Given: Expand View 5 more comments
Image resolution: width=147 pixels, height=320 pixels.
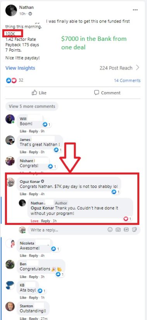Looking at the screenshot, I should 32,106.
